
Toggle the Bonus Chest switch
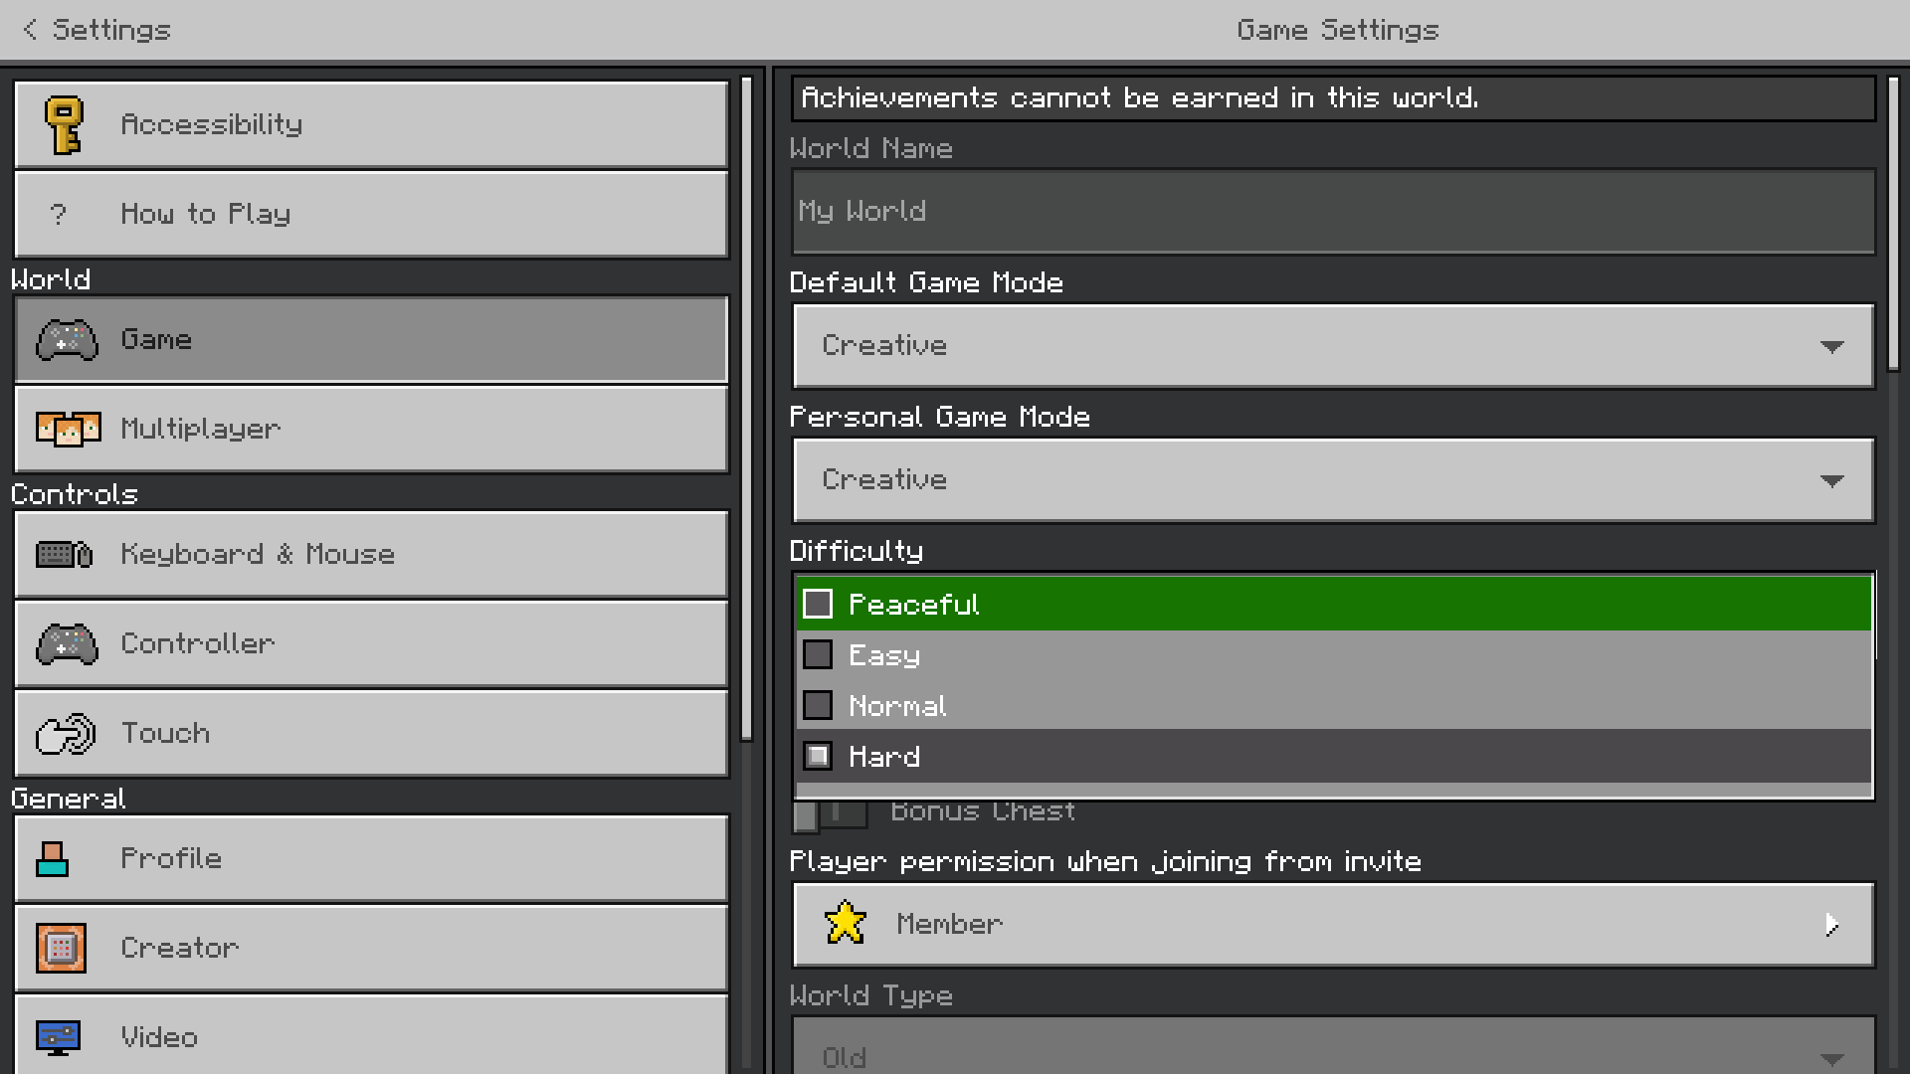pos(831,813)
